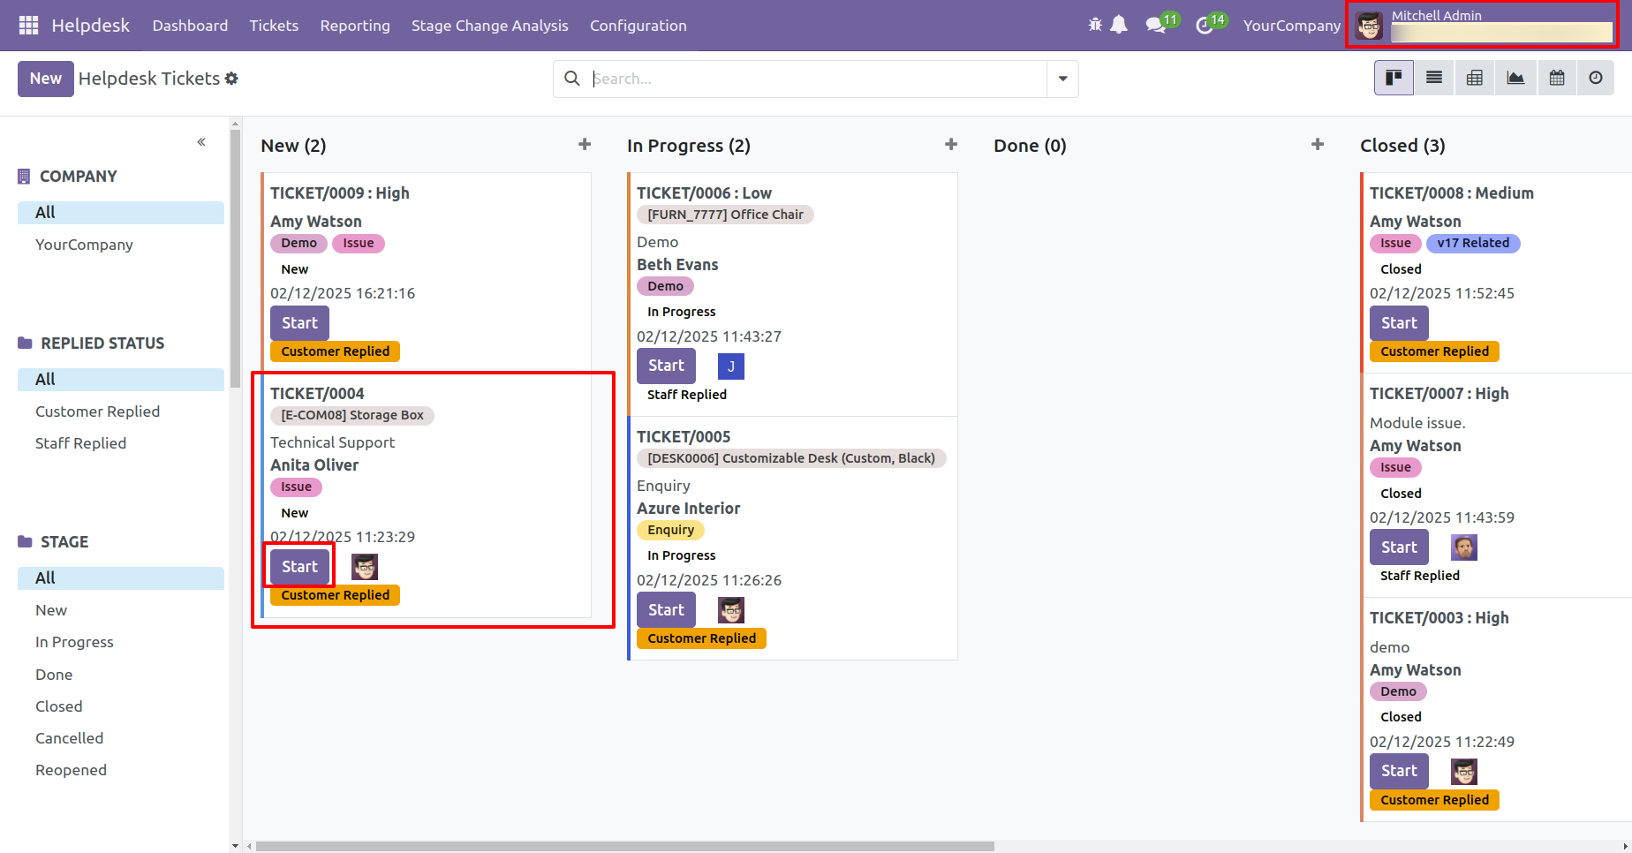The image size is (1632, 853).
Task: Switch to the Kanban view icon
Action: [x=1394, y=78]
